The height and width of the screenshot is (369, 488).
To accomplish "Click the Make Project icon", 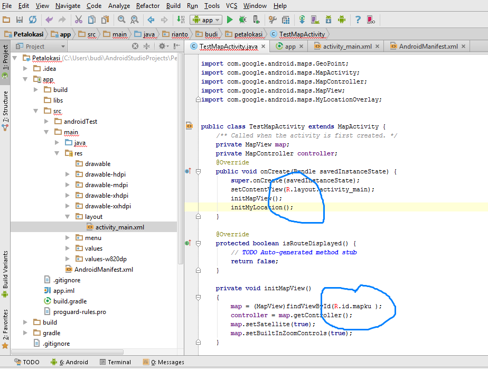I will tap(181, 20).
